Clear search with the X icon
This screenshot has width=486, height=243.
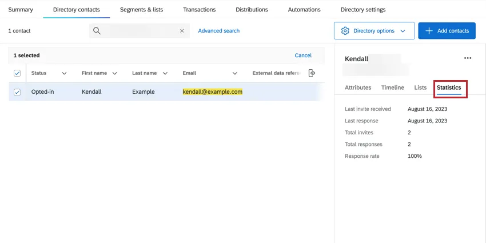(x=182, y=31)
